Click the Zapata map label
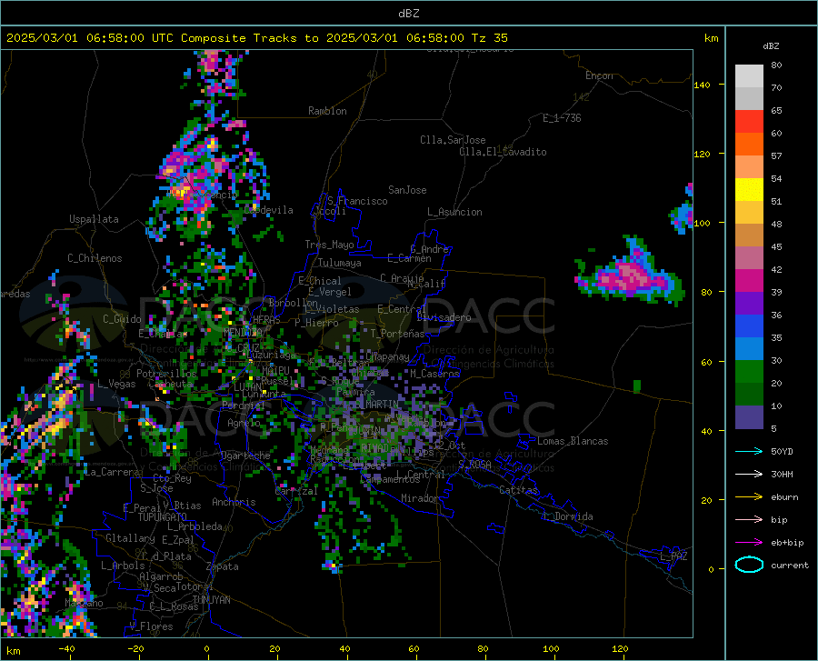 tap(223, 566)
